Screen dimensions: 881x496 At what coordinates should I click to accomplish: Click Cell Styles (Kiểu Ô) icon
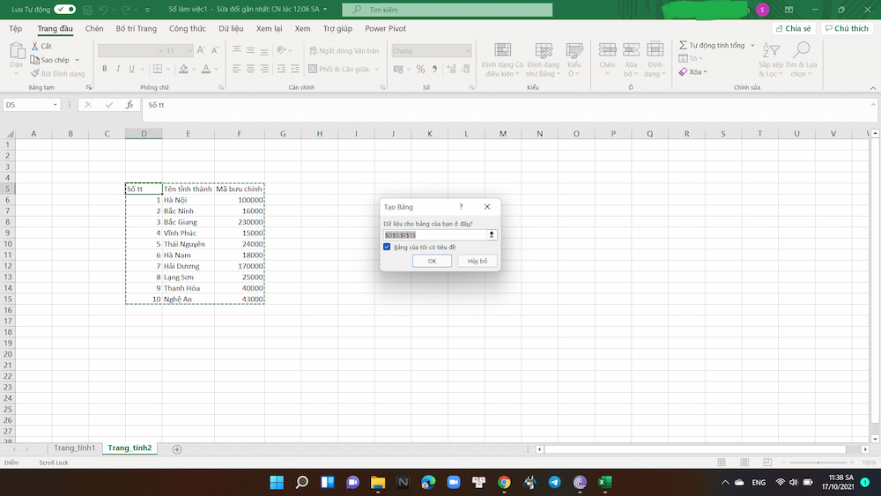[574, 50]
